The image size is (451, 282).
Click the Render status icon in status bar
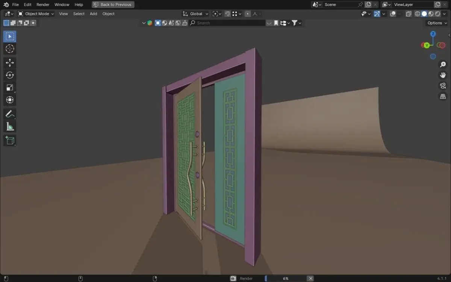pos(233,279)
